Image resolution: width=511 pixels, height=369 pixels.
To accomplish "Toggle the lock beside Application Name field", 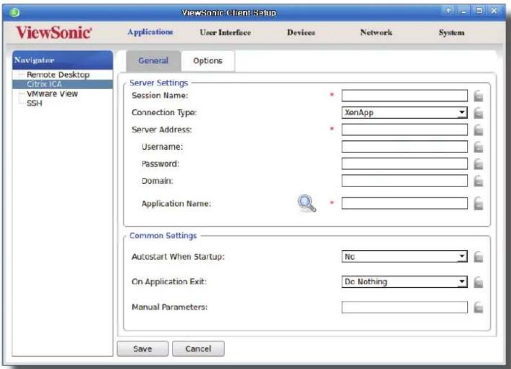I will [x=478, y=204].
